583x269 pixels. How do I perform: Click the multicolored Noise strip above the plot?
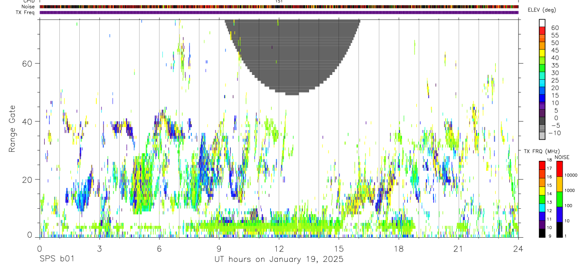279,7
